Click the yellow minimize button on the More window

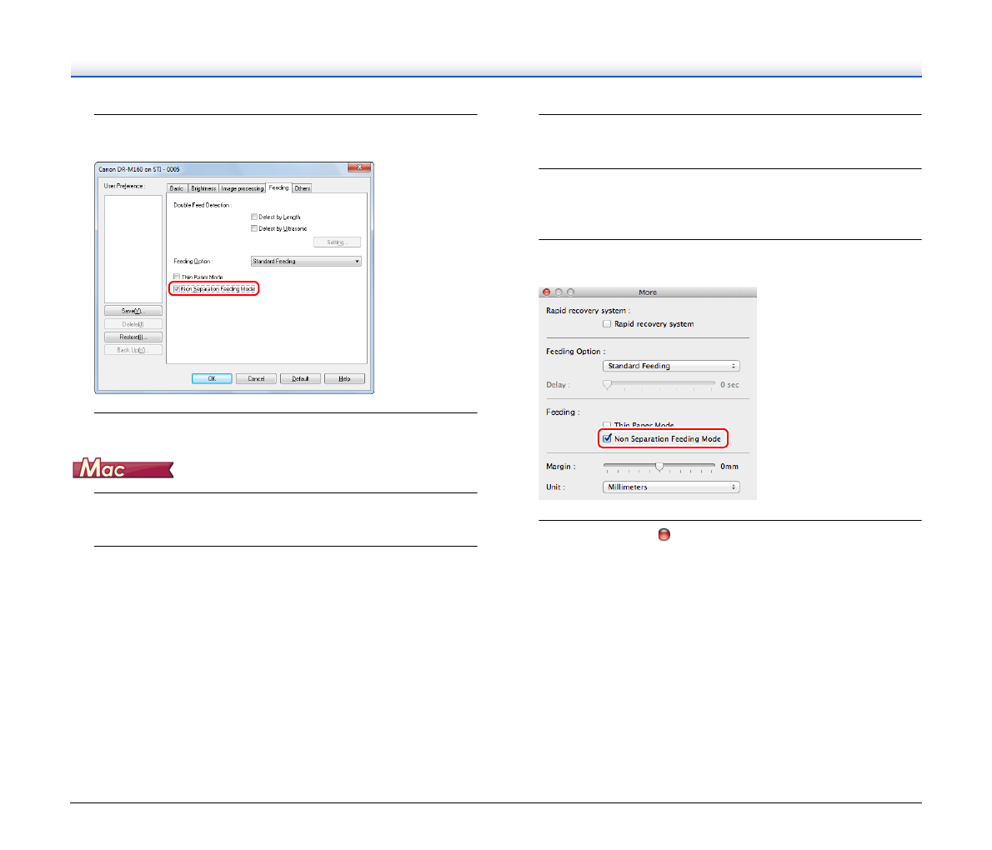point(559,292)
